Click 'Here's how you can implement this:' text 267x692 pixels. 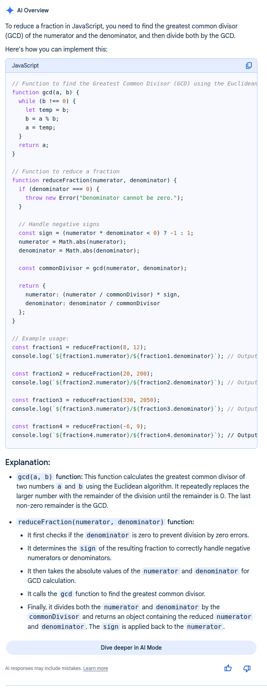(x=56, y=49)
